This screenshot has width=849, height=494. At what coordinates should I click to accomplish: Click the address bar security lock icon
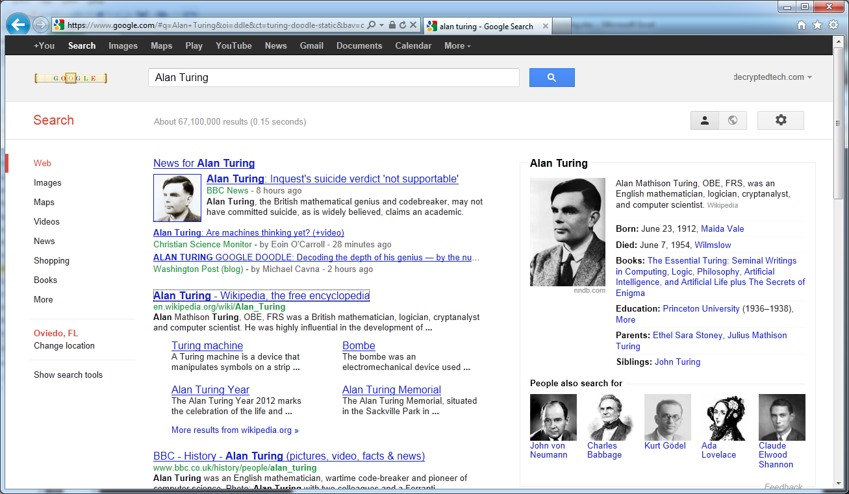[x=392, y=25]
